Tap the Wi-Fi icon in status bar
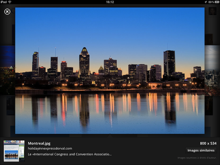This screenshot has width=220, height=165. click(x=10, y=2)
